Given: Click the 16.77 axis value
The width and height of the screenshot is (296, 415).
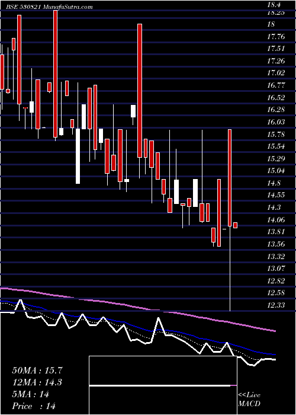Looking at the screenshot, I should (276, 85).
